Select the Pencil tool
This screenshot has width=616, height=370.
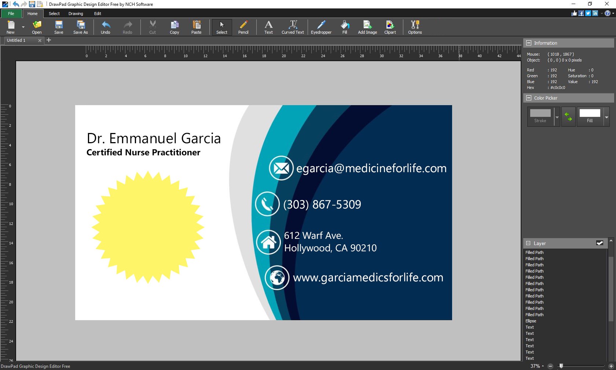[x=243, y=27]
